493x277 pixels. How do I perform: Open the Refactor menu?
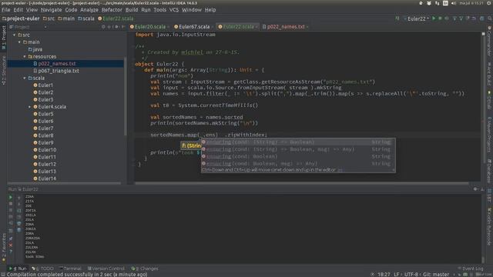click(112, 10)
